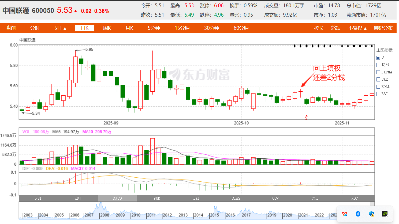Viewport: 399px width, 224px height.
Task: Click the 换手 0.59% value
Action: tap(251, 6)
